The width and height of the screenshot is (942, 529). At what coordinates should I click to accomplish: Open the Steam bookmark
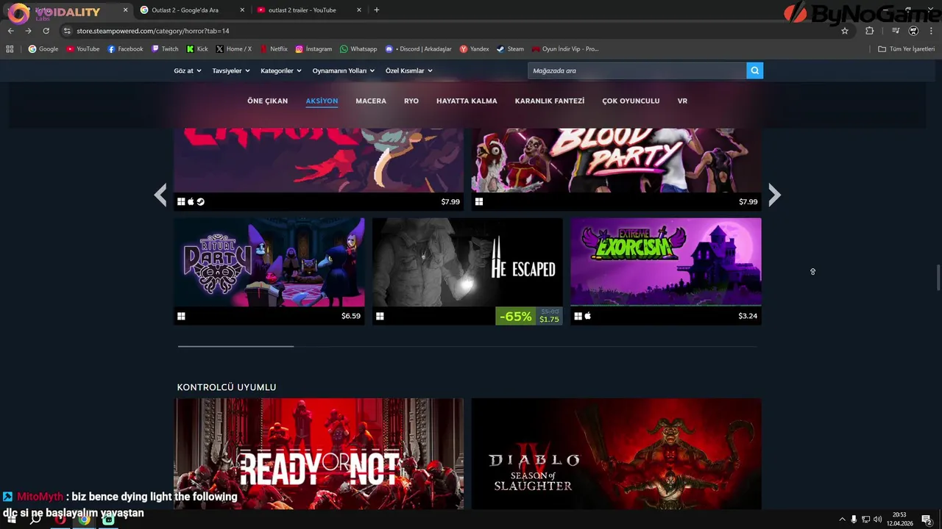[x=510, y=49]
